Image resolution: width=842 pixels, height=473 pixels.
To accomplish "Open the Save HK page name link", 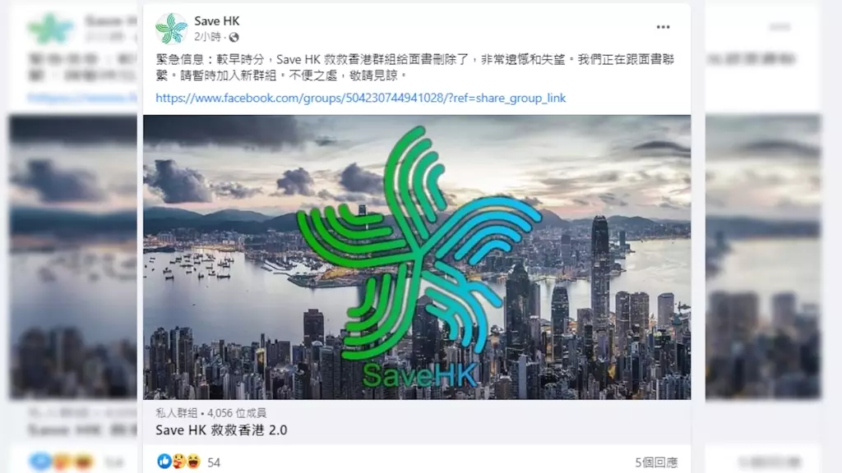I will (x=217, y=21).
